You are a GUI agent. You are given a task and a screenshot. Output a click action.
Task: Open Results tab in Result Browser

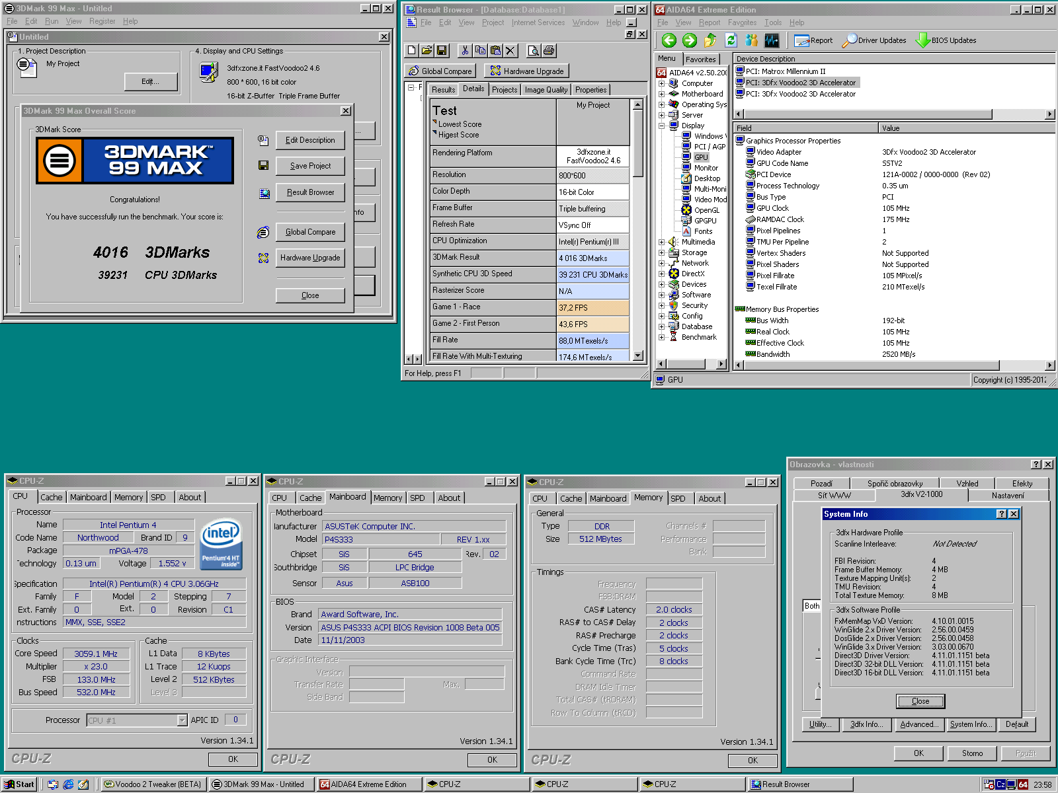pos(443,90)
